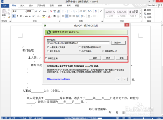This screenshot has height=120, width=163.
Task: Switch to the 引用 tab
Action: (52, 6)
